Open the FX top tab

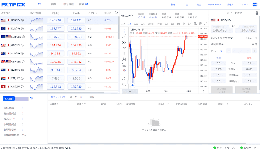pyautogui.click(x=39, y=4)
